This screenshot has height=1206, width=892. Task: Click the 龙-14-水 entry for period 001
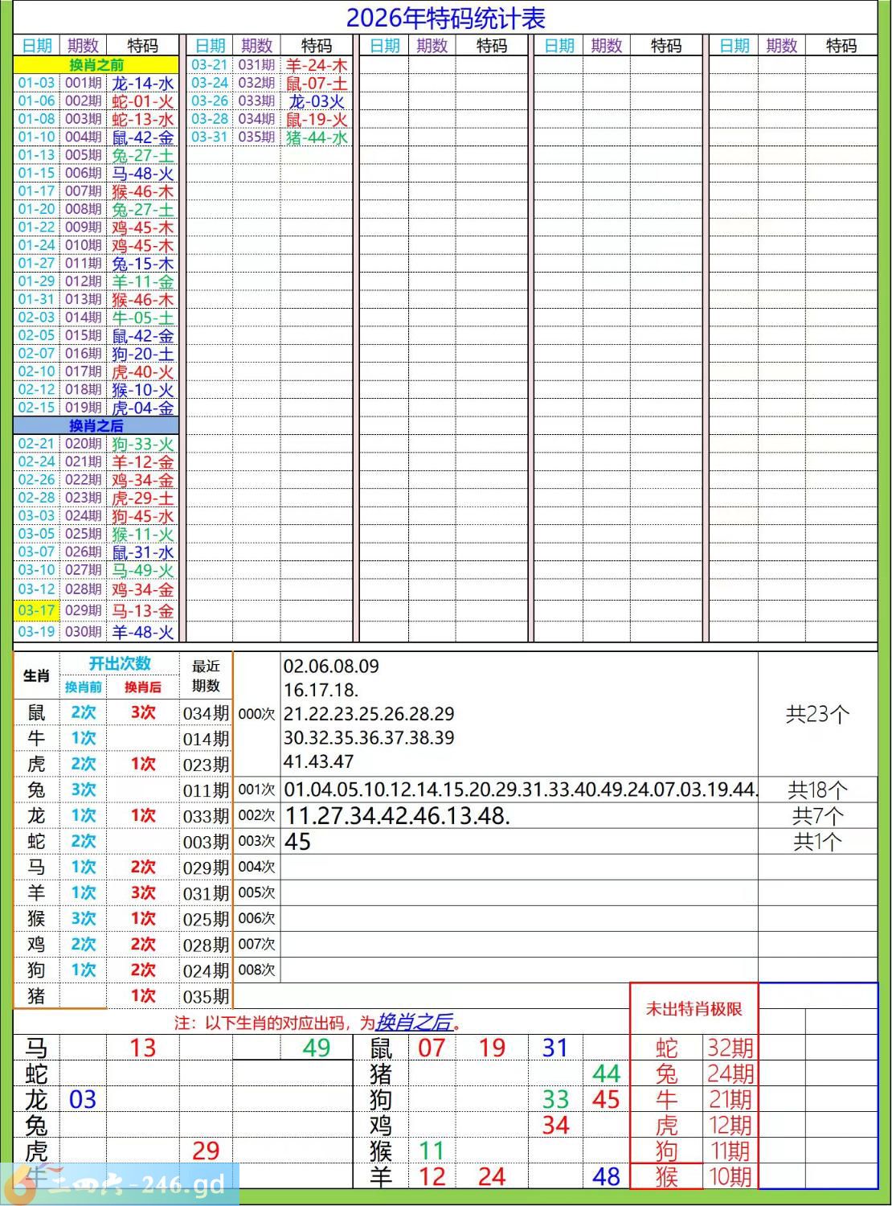tap(143, 84)
